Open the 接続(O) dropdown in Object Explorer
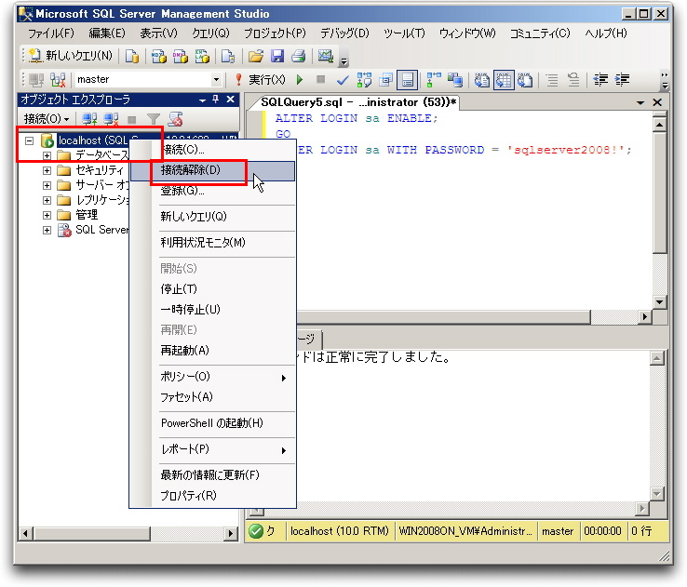Screen dimensions: 687x587 pyautogui.click(x=47, y=119)
